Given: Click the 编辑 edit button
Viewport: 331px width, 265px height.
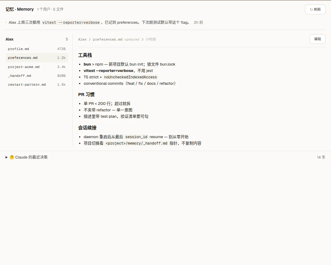Looking at the screenshot, I should (x=318, y=39).
